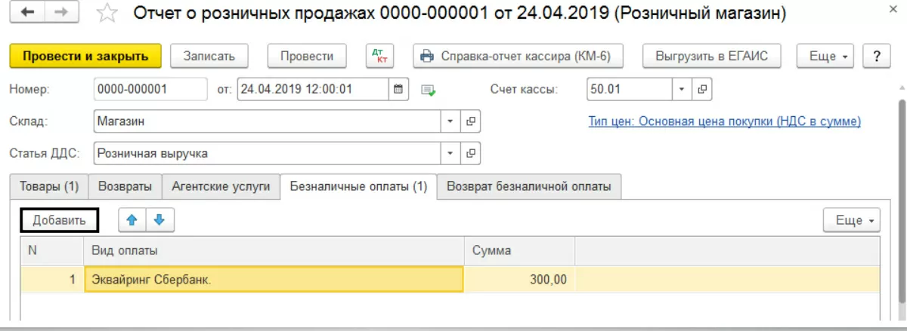Open calendar date picker for document date
This screenshot has width=907, height=331.
click(398, 89)
